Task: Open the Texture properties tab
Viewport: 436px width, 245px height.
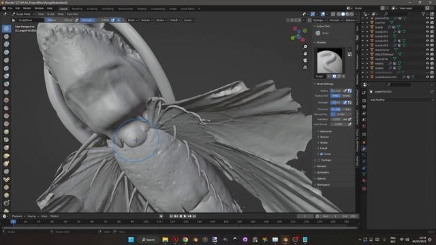Action: tap(364, 189)
